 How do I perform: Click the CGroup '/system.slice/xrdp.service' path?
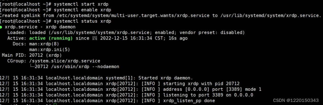(65, 61)
